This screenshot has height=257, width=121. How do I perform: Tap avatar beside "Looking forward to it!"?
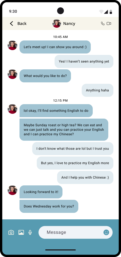pyautogui.click(x=12, y=190)
